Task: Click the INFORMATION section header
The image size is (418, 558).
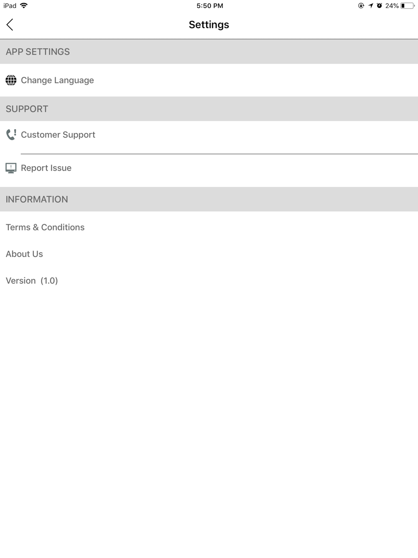Action: 209,199
